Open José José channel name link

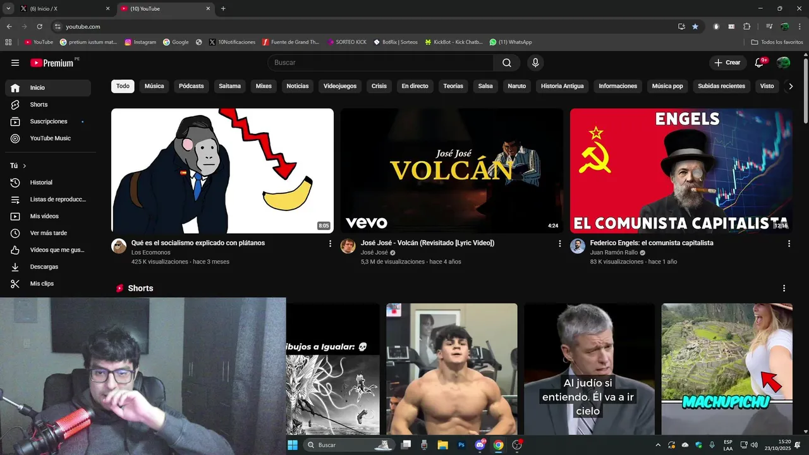[x=374, y=252]
